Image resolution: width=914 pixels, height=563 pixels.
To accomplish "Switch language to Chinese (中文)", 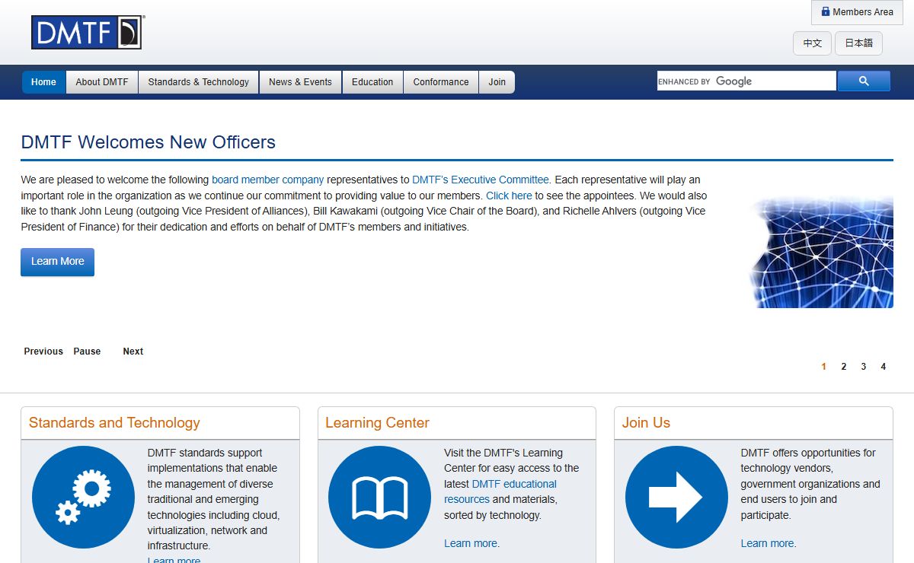I will pos(812,43).
